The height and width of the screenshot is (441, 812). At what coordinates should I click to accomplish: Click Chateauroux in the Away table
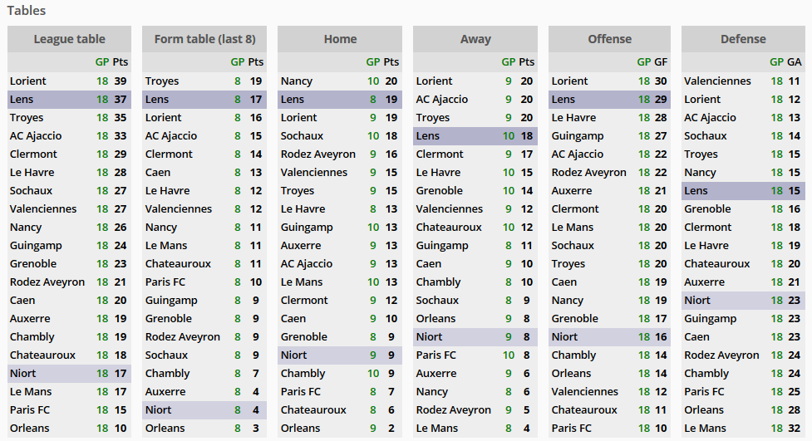pyautogui.click(x=449, y=227)
